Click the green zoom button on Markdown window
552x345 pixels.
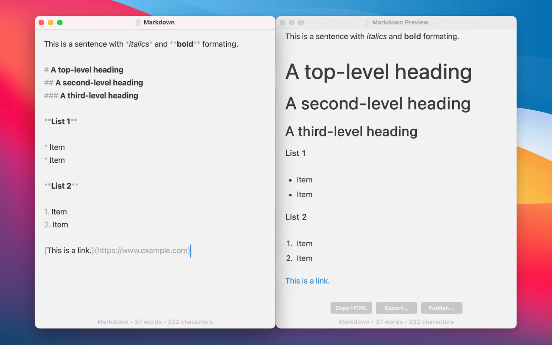(x=60, y=22)
